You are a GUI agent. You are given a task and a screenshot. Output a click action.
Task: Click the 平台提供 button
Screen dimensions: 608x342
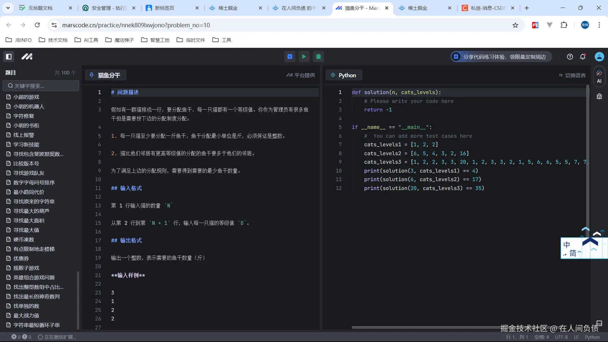[x=300, y=75]
